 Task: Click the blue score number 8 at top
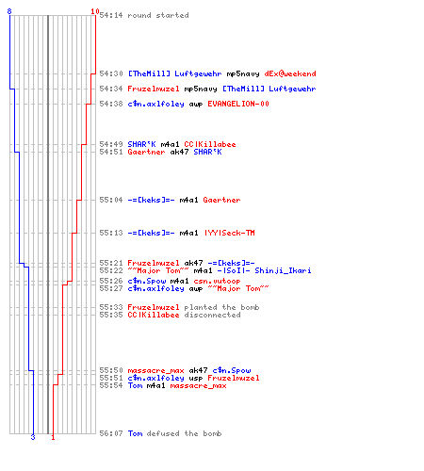9,11
